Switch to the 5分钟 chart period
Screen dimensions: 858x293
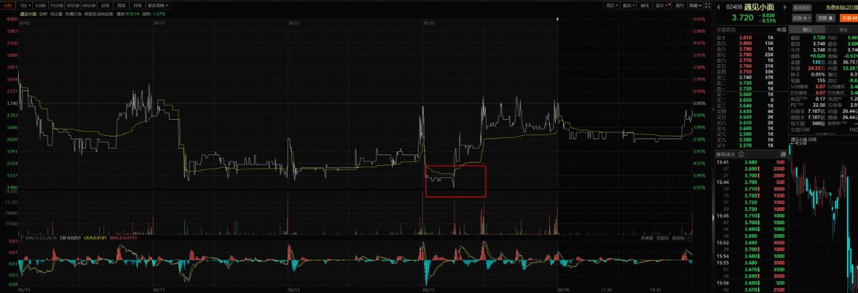point(40,5)
